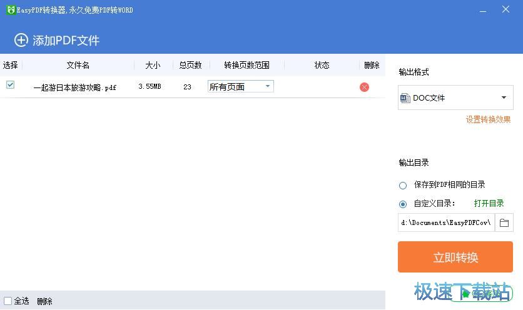Click the 文件名 column header
This screenshot has height=310, width=523.
[78, 65]
